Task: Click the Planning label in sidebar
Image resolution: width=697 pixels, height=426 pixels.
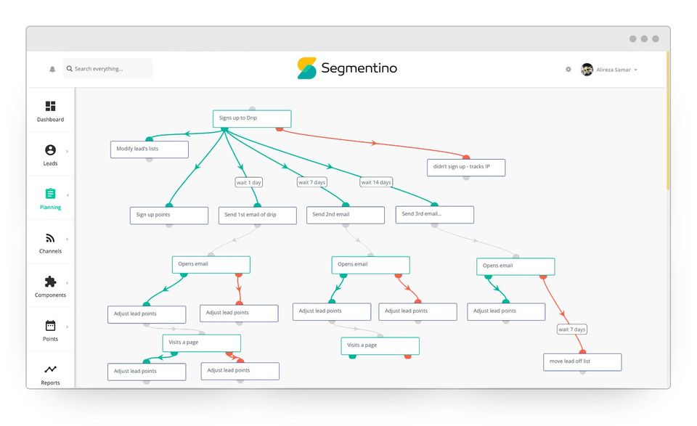Action: (50, 208)
